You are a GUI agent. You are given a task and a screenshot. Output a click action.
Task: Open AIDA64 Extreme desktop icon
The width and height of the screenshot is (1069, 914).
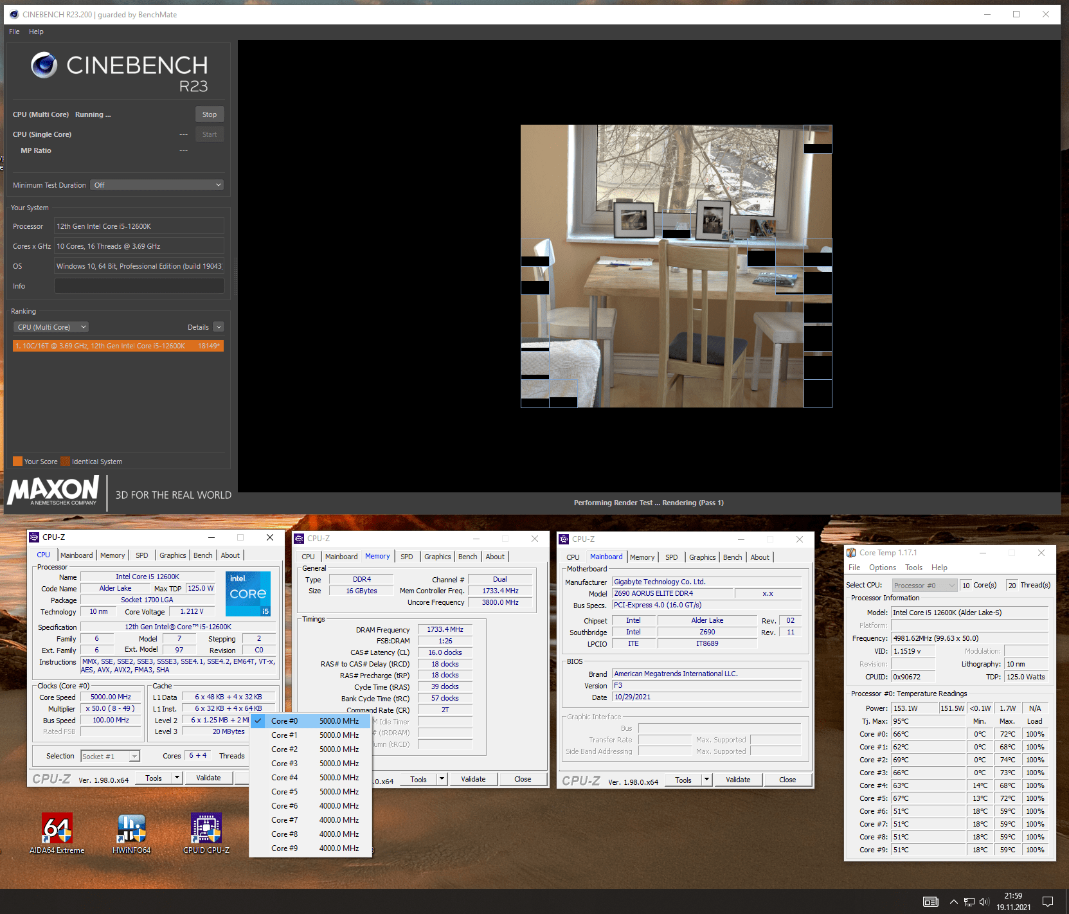coord(57,834)
